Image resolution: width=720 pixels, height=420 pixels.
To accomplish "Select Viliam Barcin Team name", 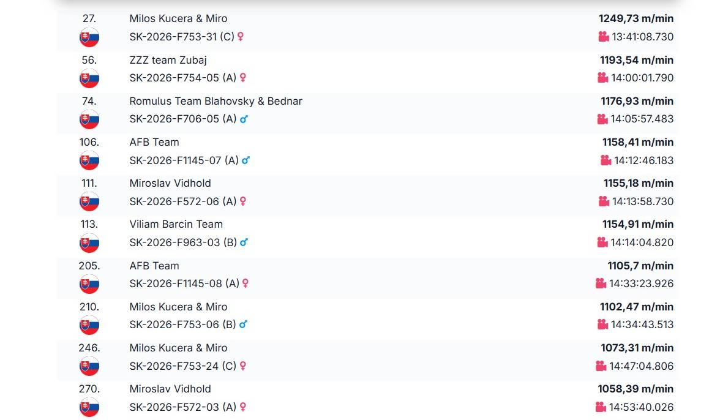I will click(176, 225).
